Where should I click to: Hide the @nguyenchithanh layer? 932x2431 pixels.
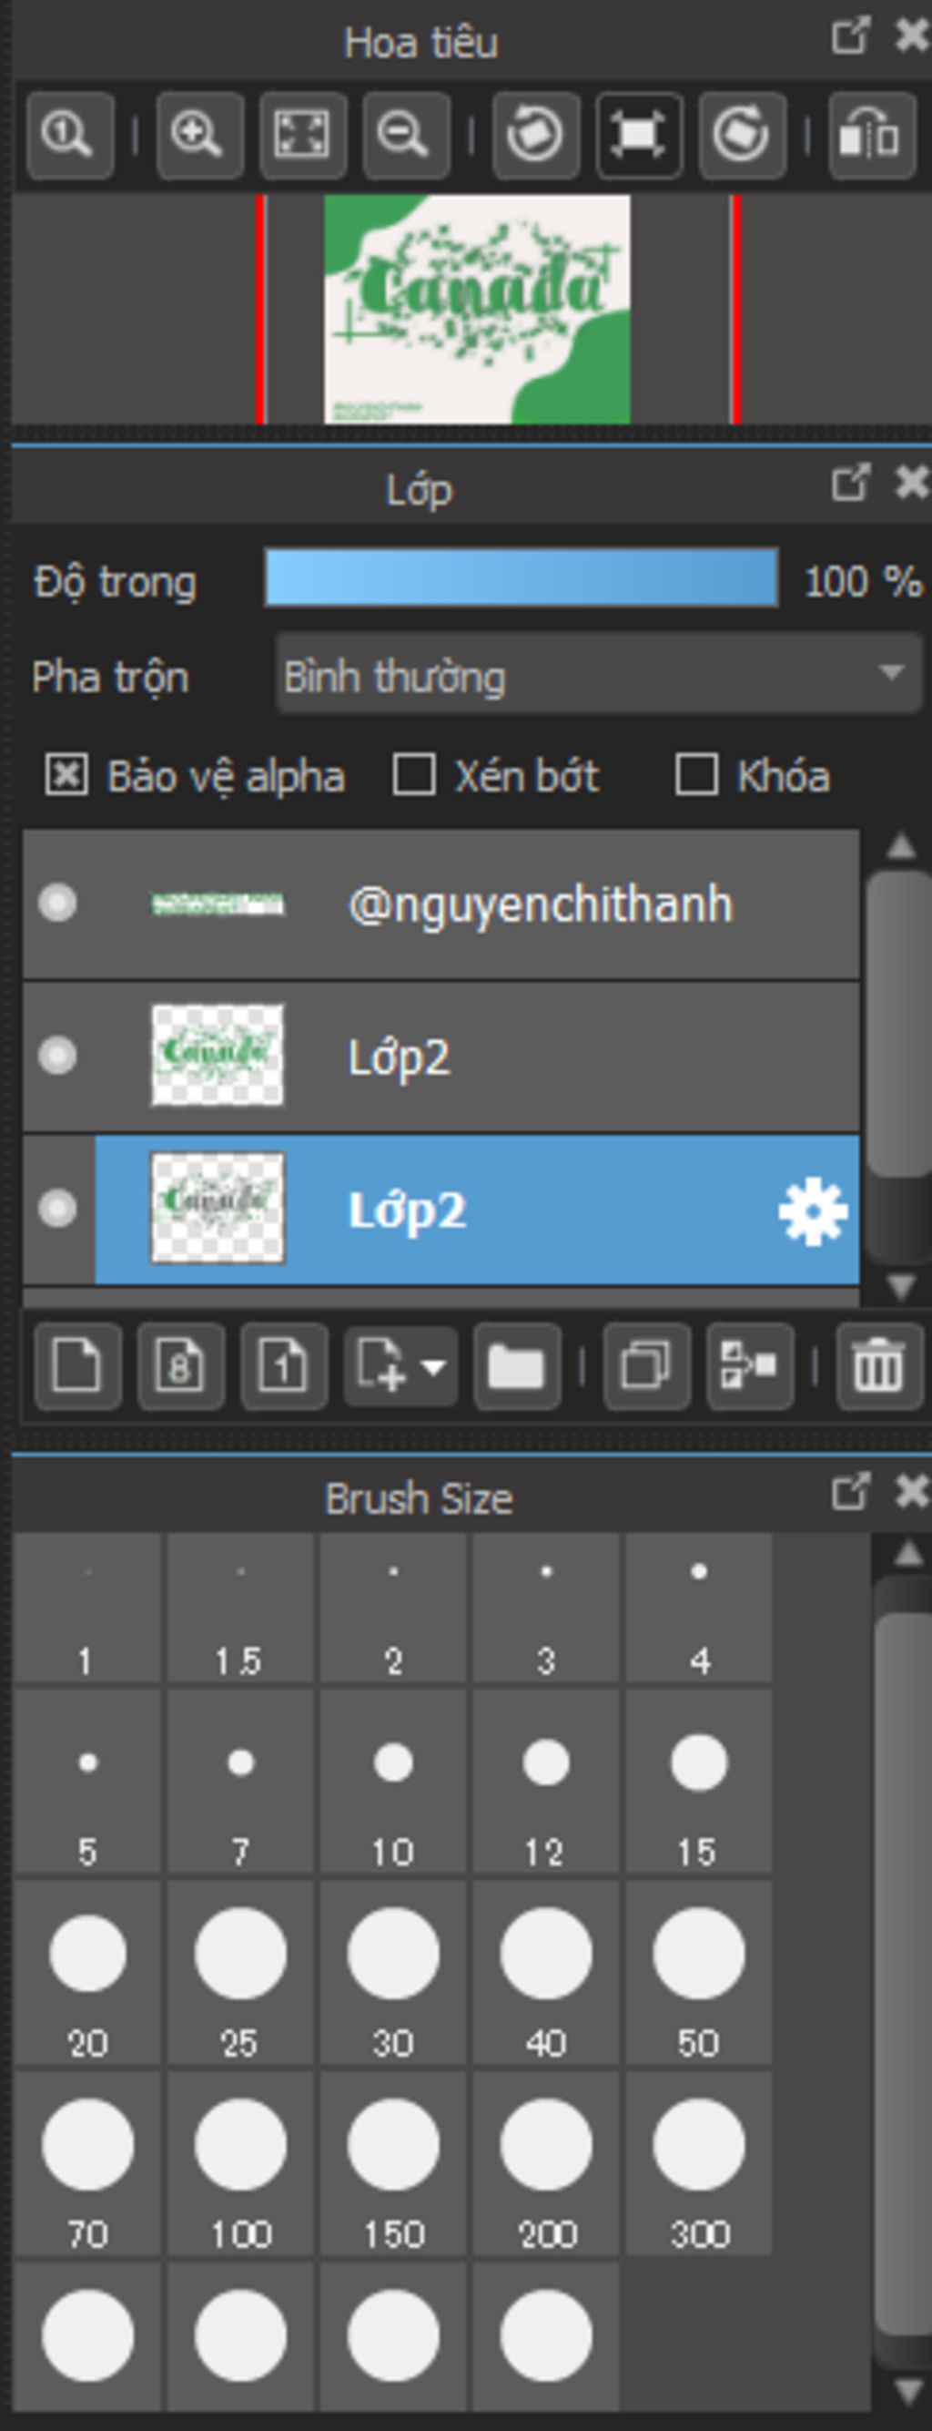pyautogui.click(x=57, y=903)
